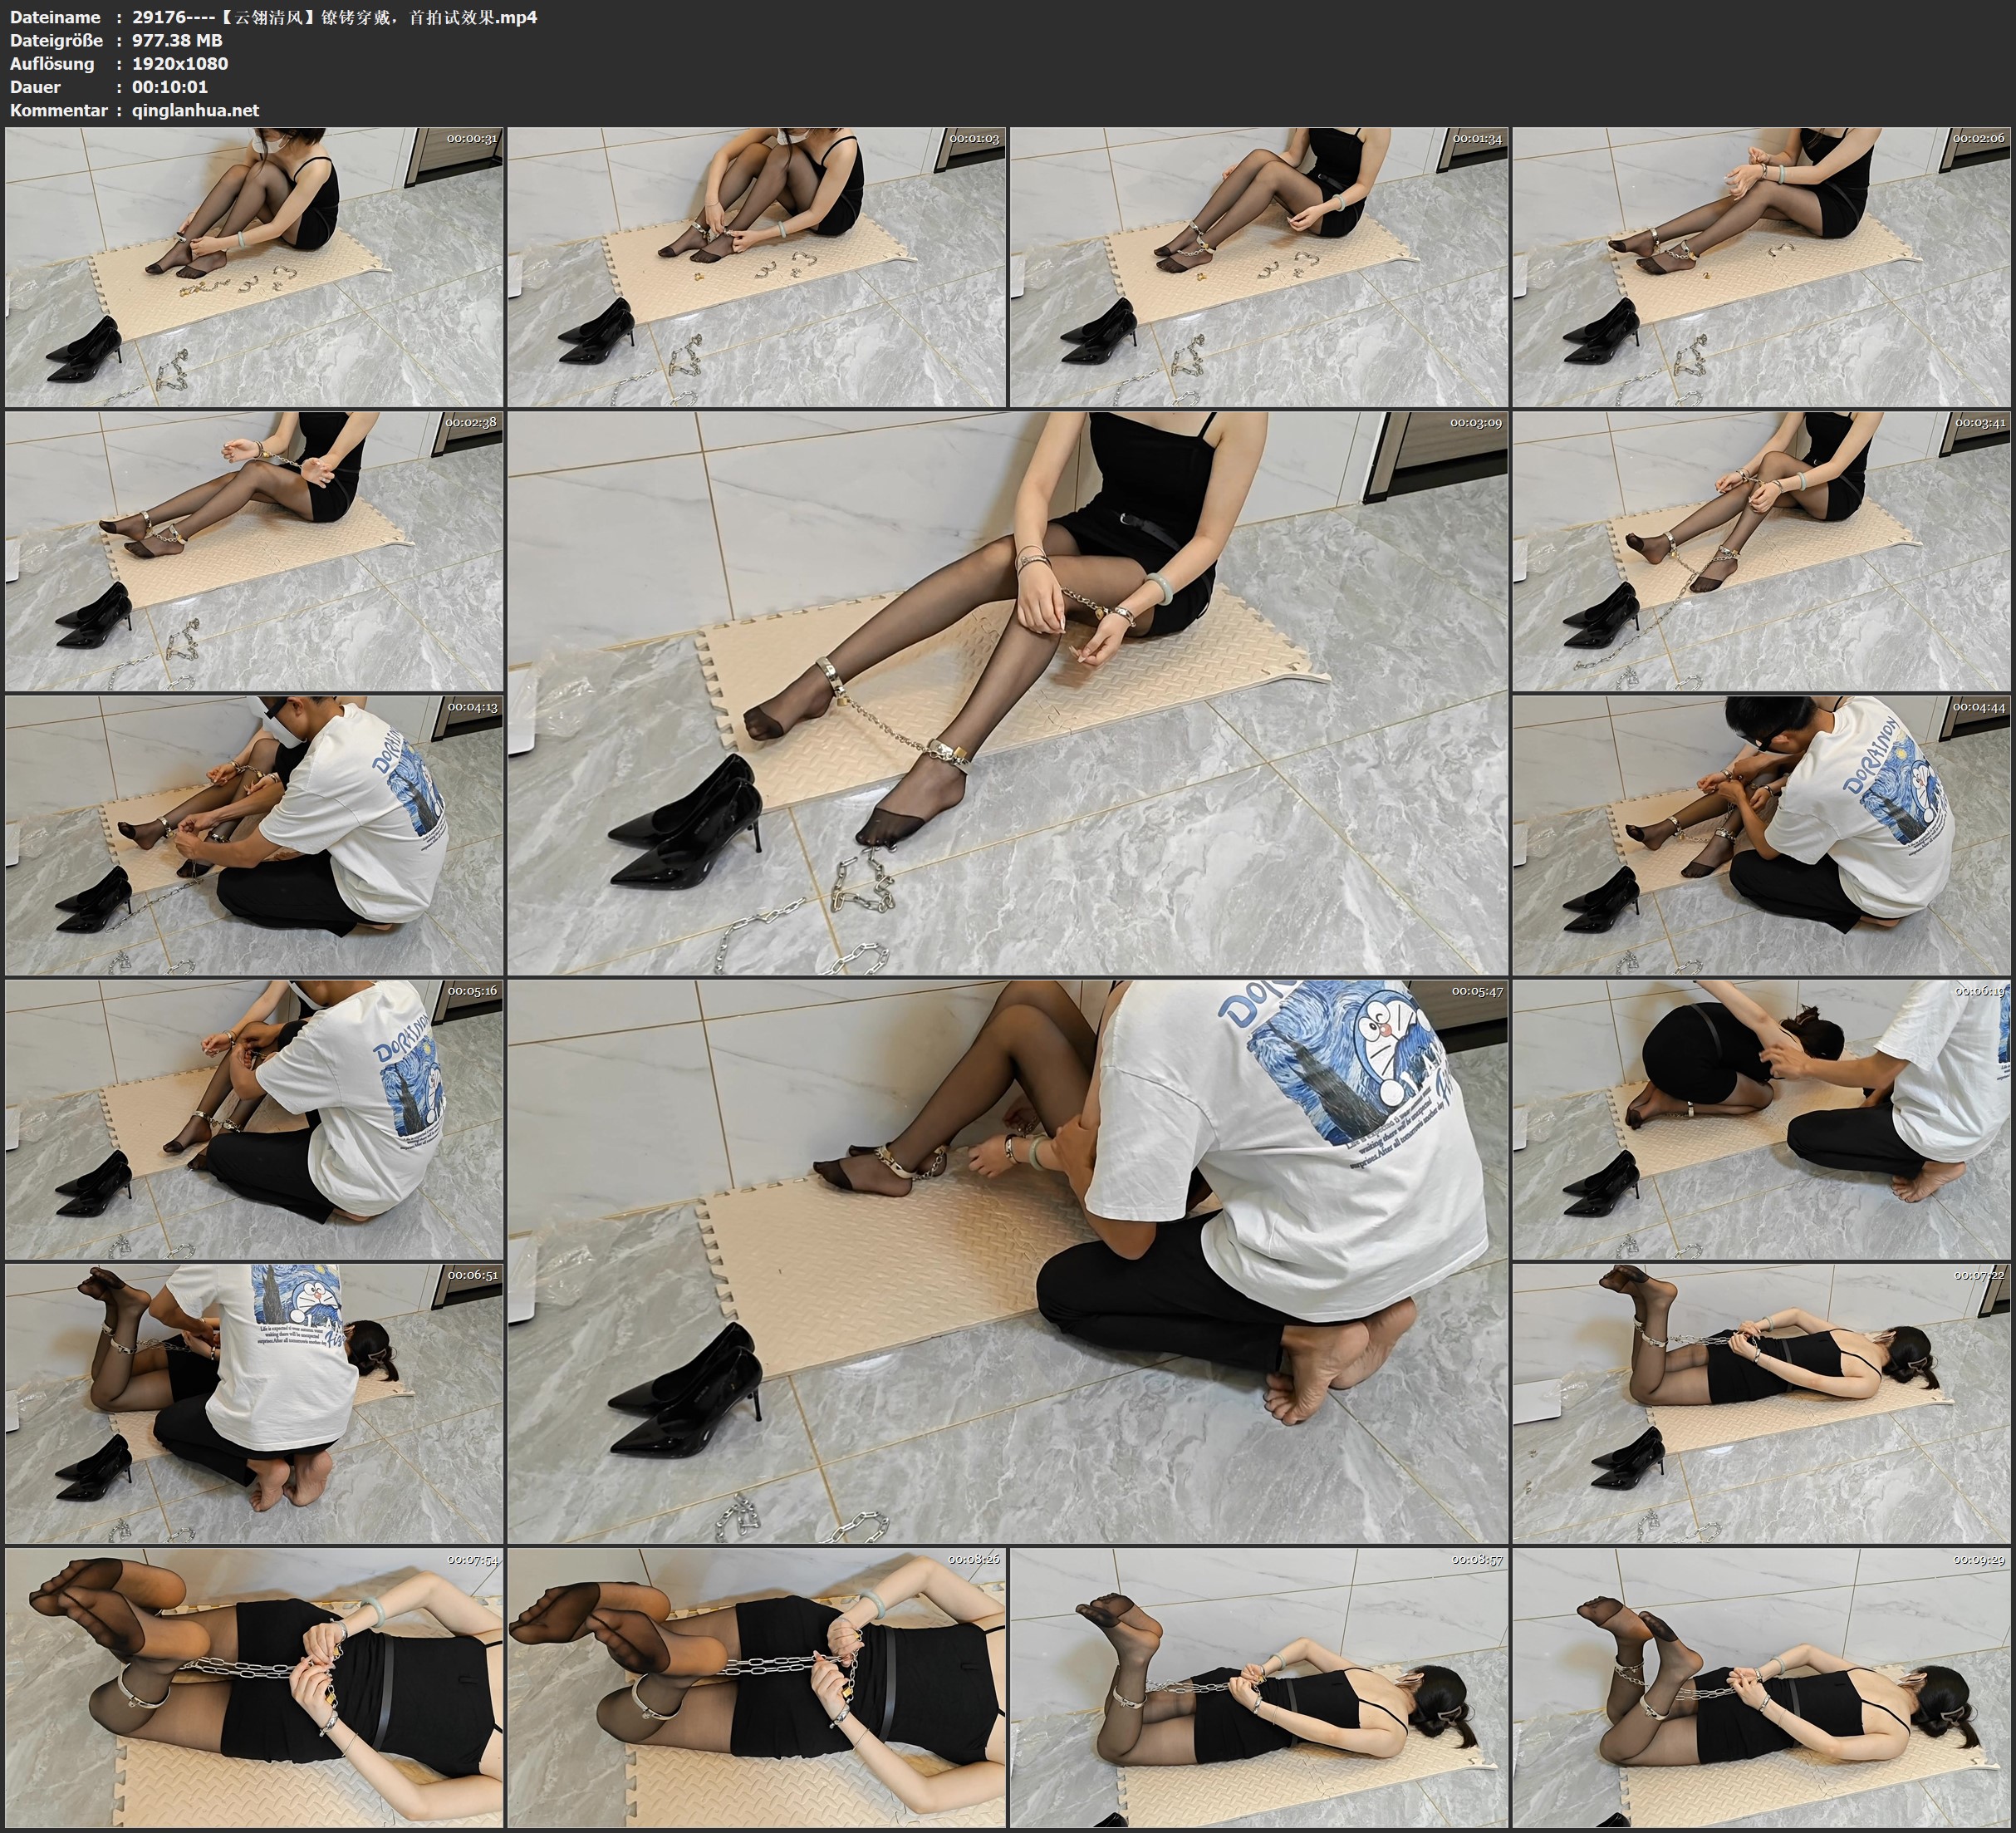This screenshot has width=2016, height=1833.
Task: Open the thumbnail timestamped 00:02:38
Action: click(x=254, y=550)
